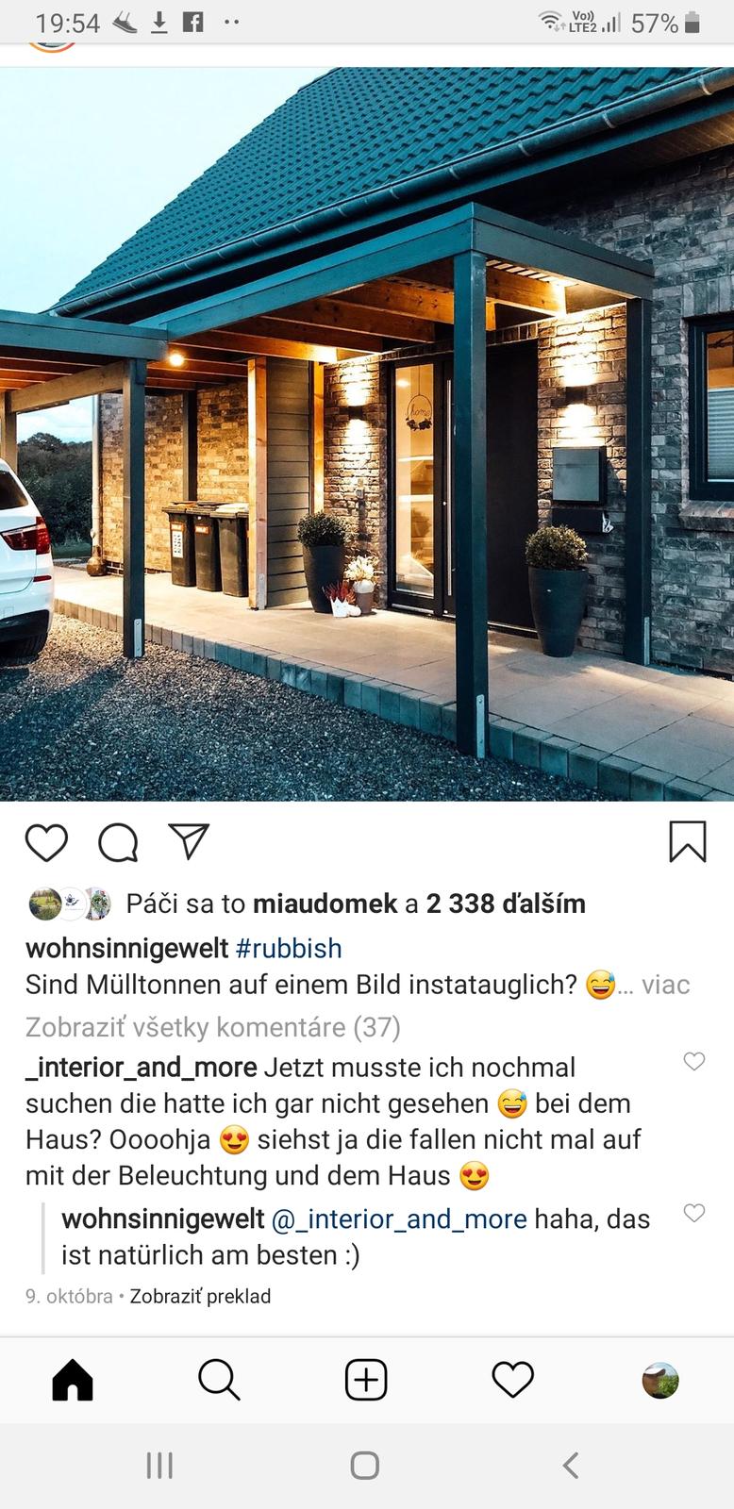Image resolution: width=734 pixels, height=1509 pixels.
Task: Open the Activity heart tab in the bottom bar
Action: (x=513, y=1380)
